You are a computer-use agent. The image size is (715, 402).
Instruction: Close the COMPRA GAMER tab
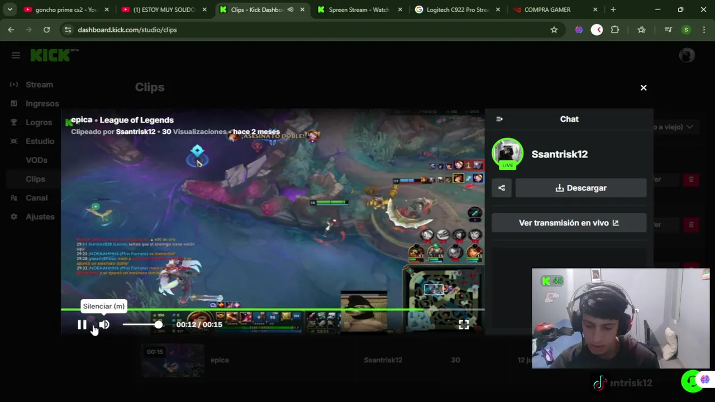pos(595,9)
